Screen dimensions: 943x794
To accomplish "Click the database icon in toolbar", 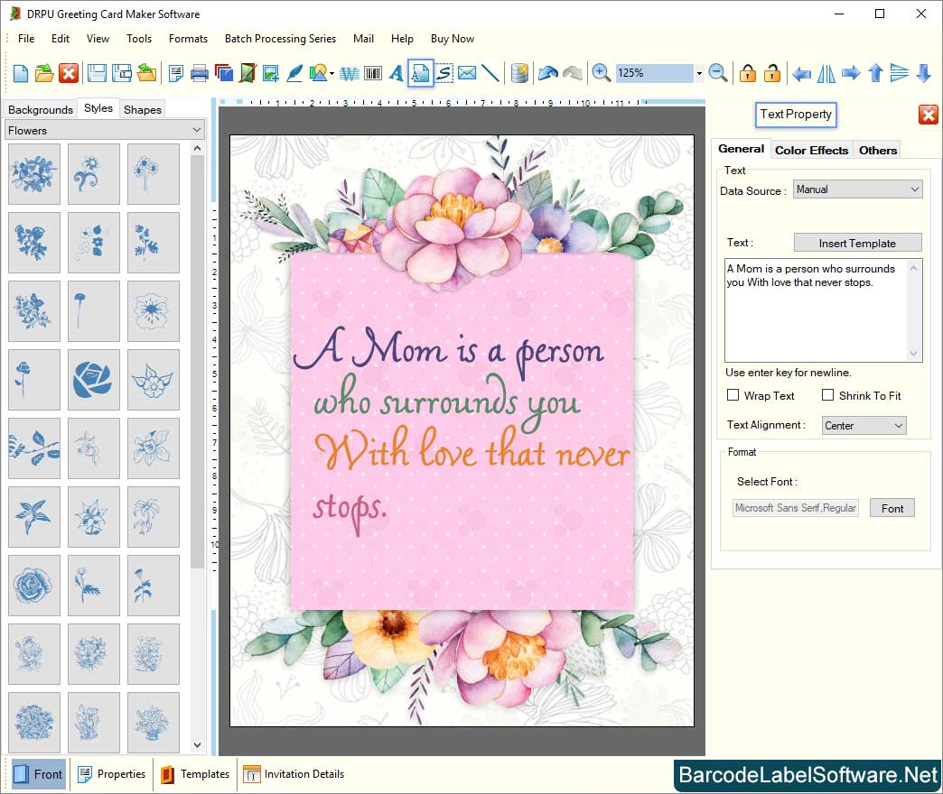I will coord(519,73).
